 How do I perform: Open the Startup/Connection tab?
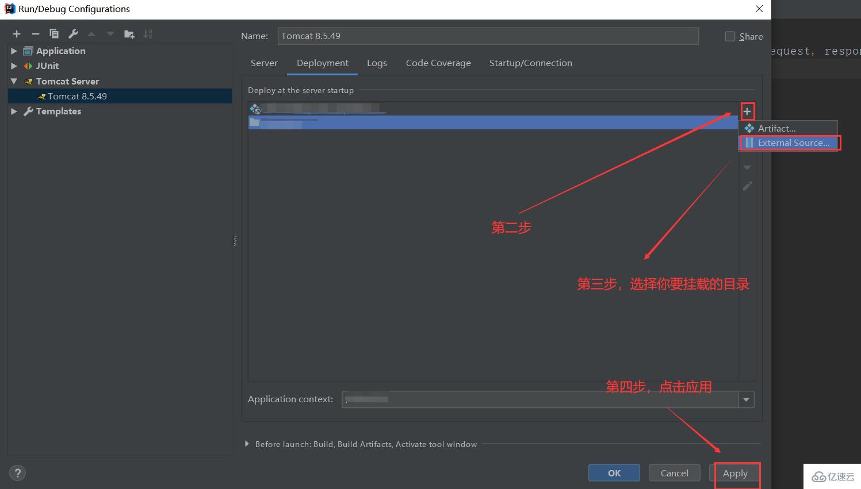point(531,63)
